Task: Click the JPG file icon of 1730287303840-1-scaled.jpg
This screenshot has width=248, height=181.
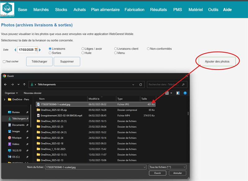Action: coord(38,104)
